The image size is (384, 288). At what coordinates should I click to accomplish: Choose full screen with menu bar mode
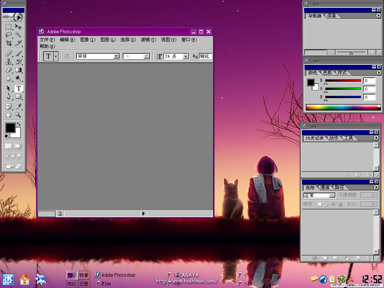coord(13,156)
